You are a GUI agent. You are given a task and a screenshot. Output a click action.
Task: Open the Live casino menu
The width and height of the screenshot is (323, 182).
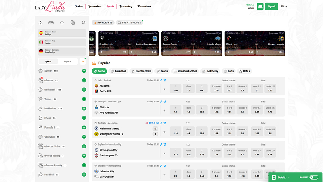(94, 7)
